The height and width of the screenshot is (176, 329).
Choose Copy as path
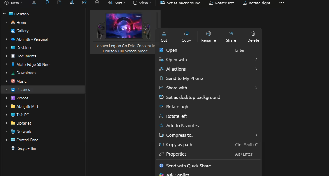pos(208,145)
